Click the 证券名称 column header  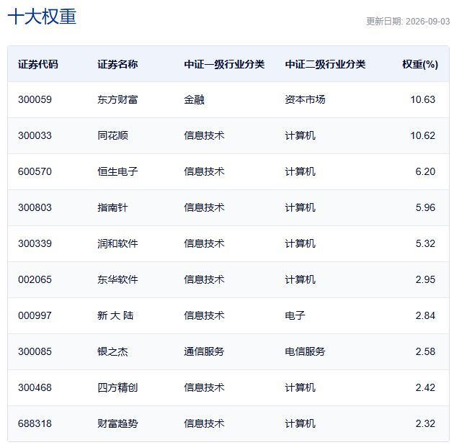tap(117, 64)
